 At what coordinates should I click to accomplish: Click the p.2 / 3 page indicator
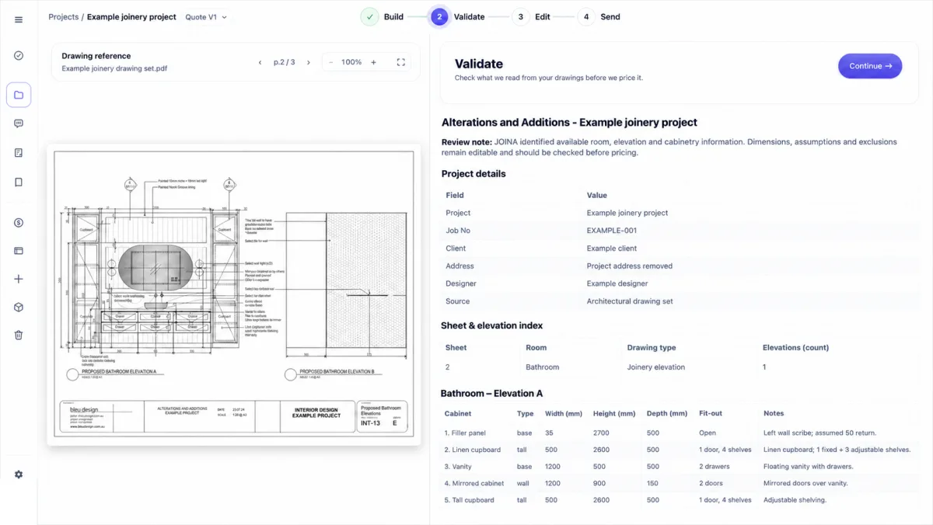(285, 62)
